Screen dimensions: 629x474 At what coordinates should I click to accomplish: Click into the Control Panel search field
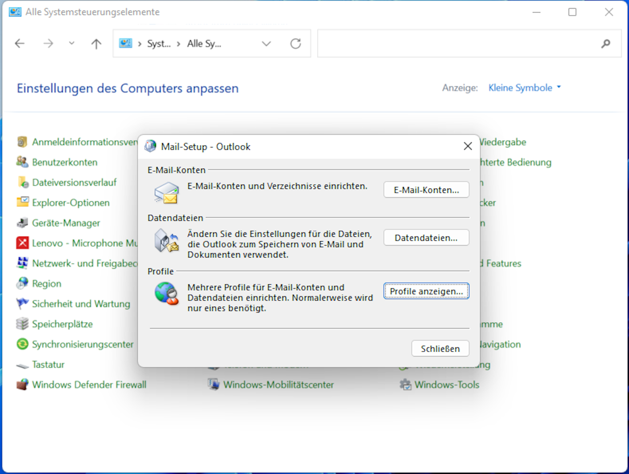pyautogui.click(x=469, y=43)
